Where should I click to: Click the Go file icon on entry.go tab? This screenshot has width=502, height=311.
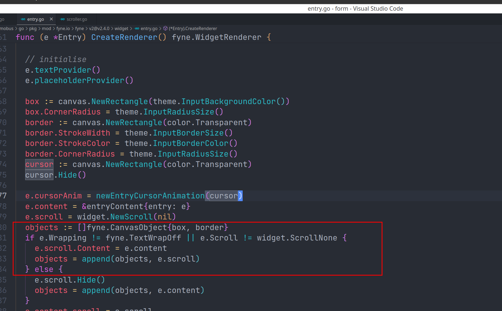pos(23,19)
